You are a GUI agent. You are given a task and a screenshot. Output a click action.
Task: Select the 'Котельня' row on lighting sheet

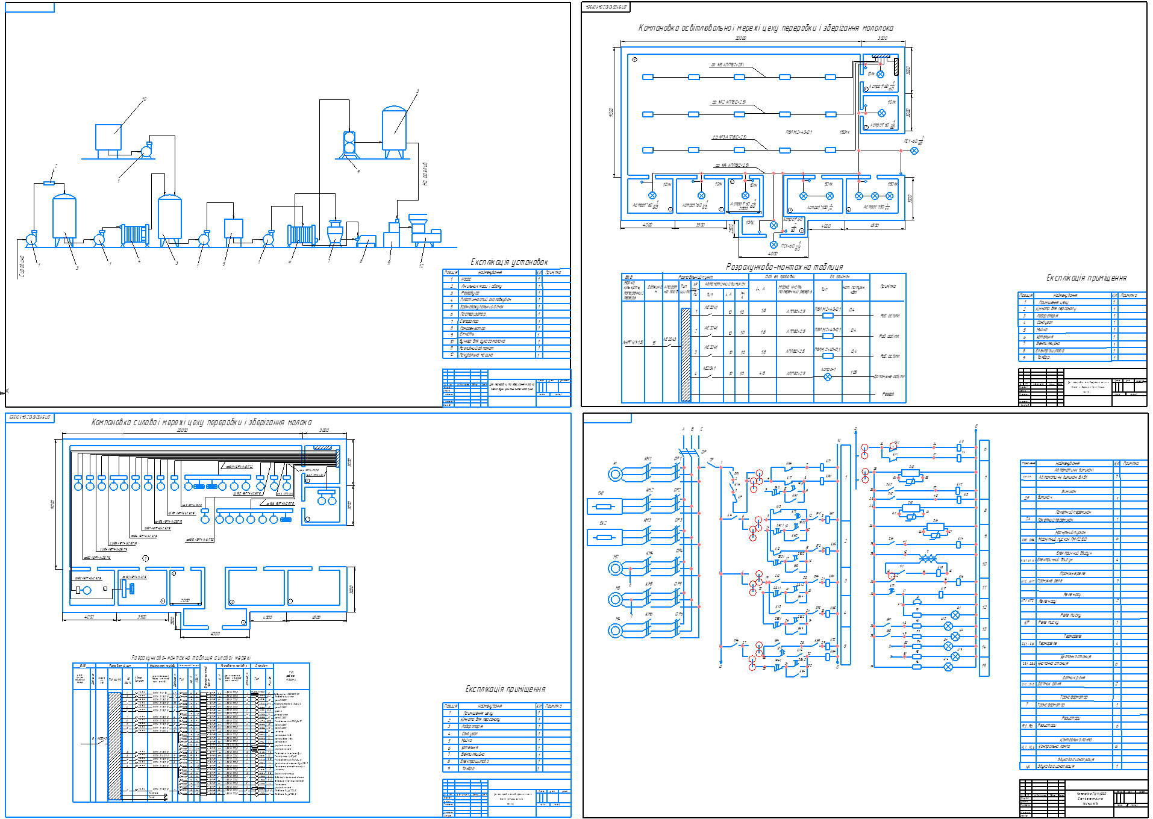[1082, 337]
